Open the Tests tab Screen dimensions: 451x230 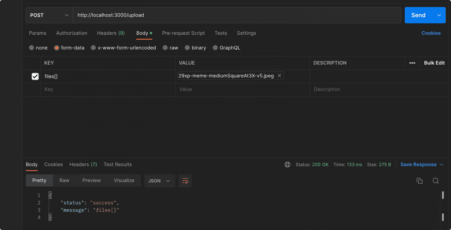[221, 33]
